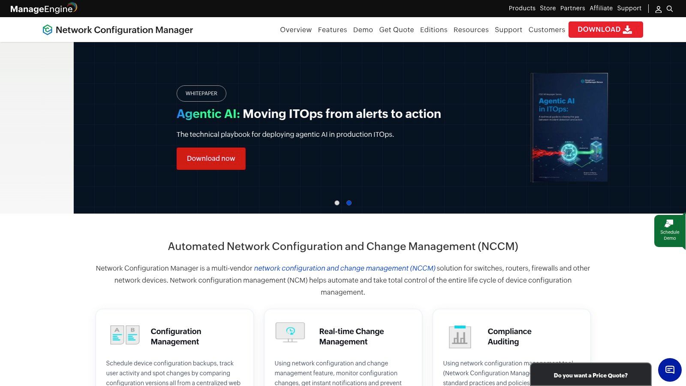Click the WHITEPAPER badge

(202, 93)
